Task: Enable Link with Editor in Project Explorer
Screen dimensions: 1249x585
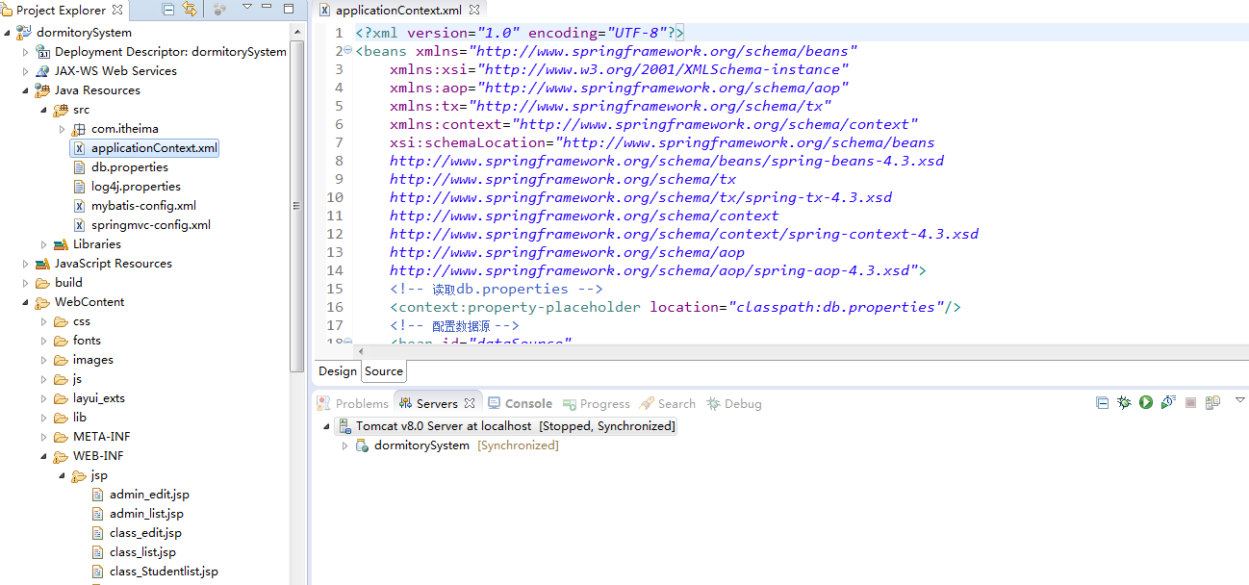Action: click(189, 9)
